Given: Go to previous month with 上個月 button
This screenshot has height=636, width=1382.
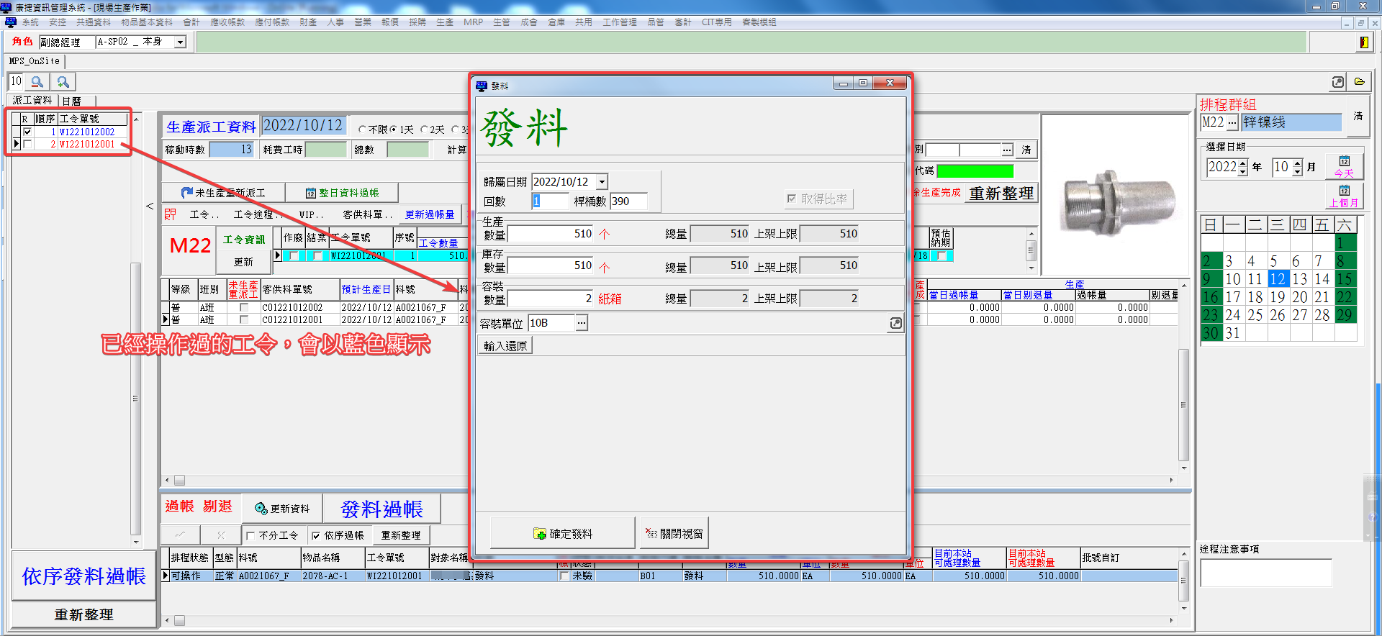Looking at the screenshot, I should 1344,196.
